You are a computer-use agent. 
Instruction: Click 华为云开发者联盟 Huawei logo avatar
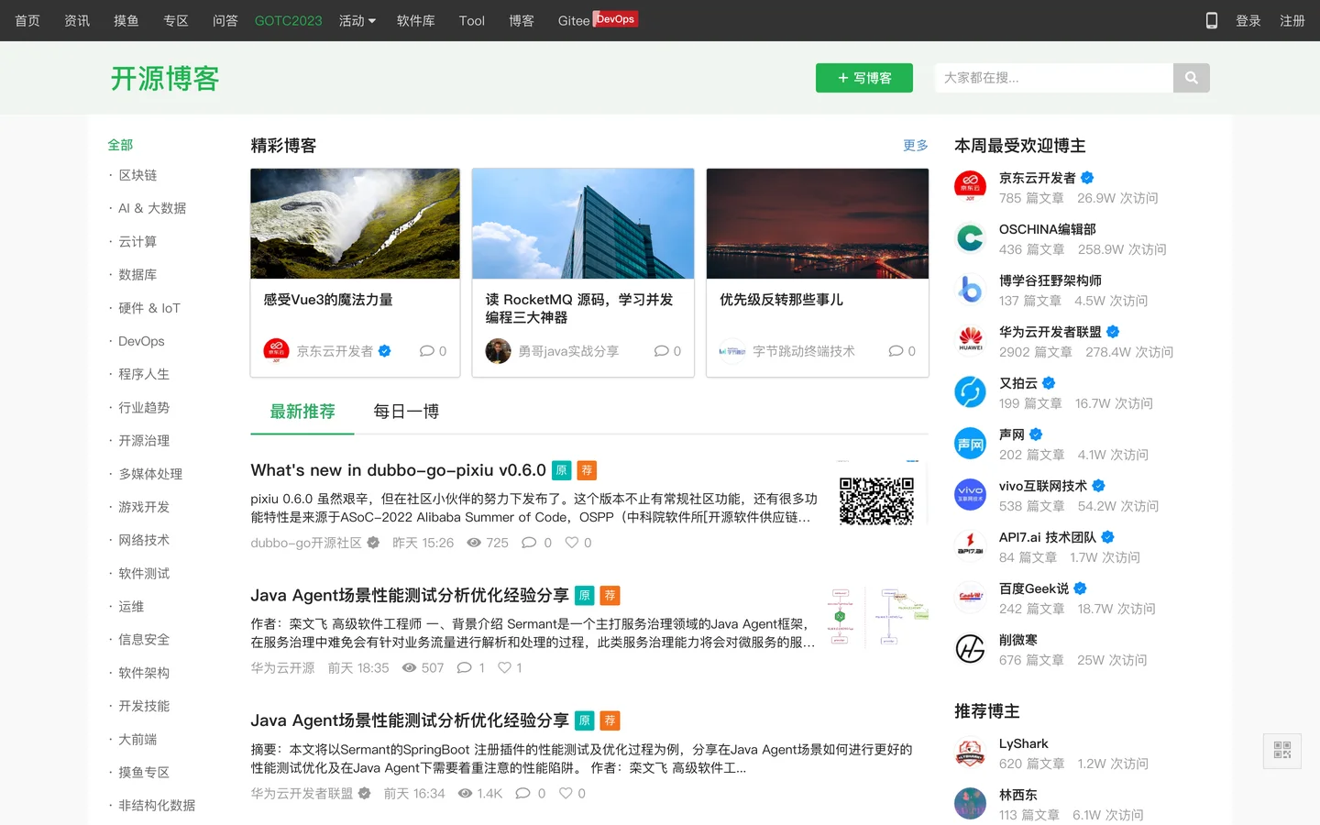tap(970, 340)
